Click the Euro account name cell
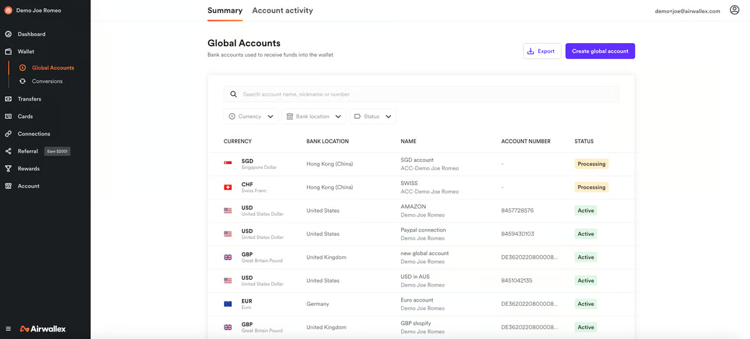750x339 pixels. click(417, 300)
